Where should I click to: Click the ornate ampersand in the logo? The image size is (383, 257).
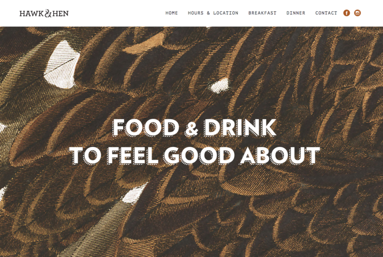point(48,13)
